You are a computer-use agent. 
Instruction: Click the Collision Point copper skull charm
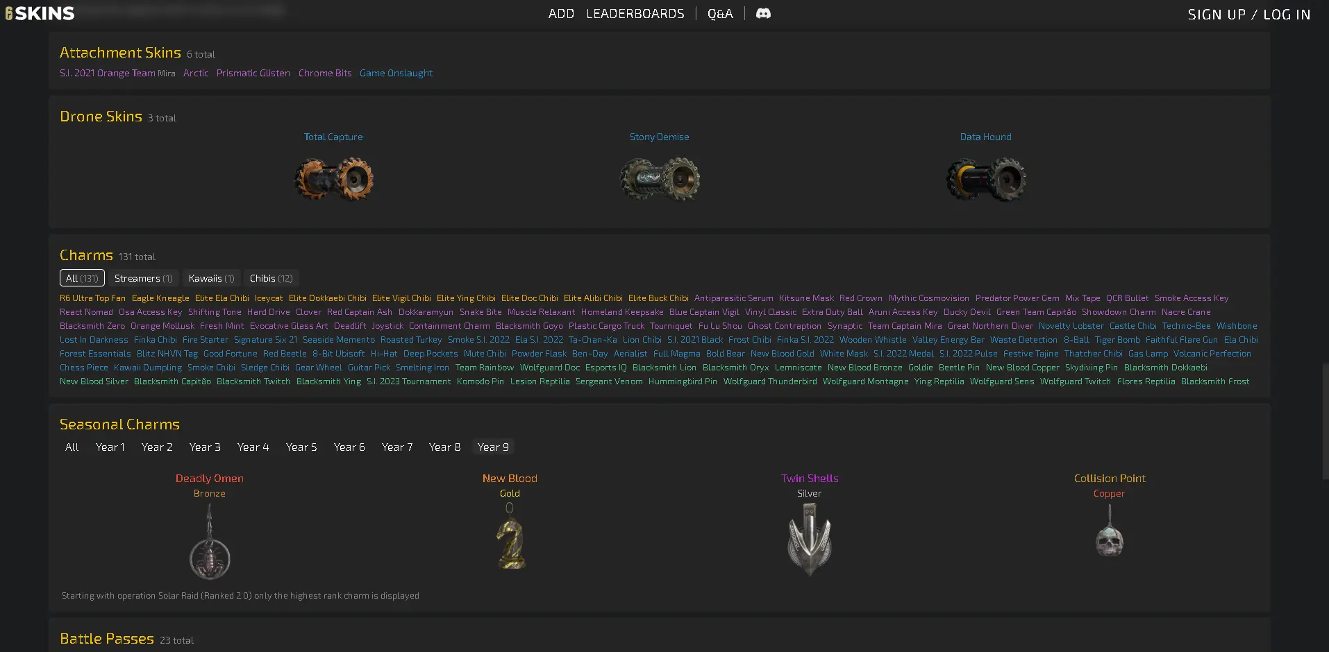tap(1109, 531)
